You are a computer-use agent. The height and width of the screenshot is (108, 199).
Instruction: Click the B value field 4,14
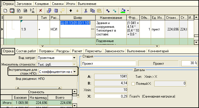click(111, 83)
